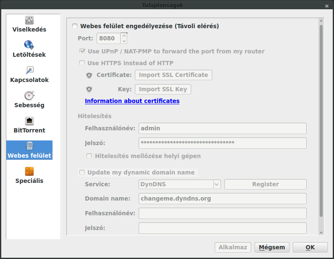Open the Viselkedés settings icon
The height and width of the screenshot is (259, 334).
[29, 20]
